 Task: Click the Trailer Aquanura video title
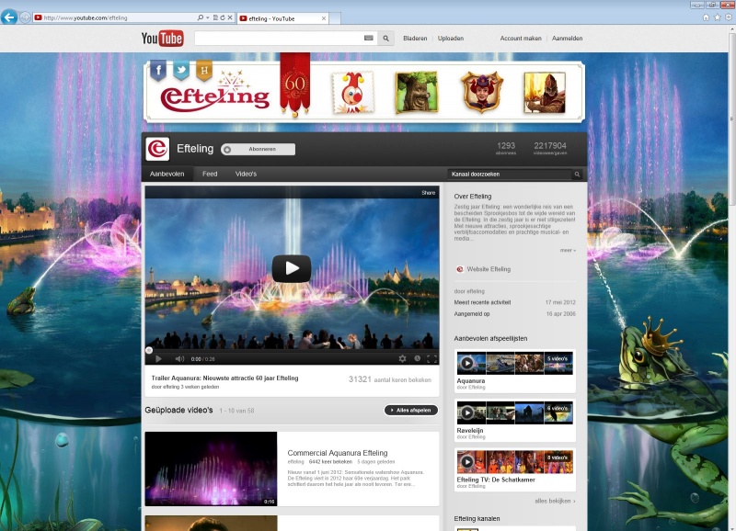coord(224,378)
